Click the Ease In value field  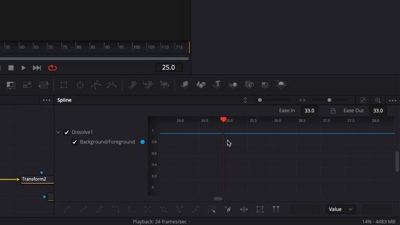(309, 111)
